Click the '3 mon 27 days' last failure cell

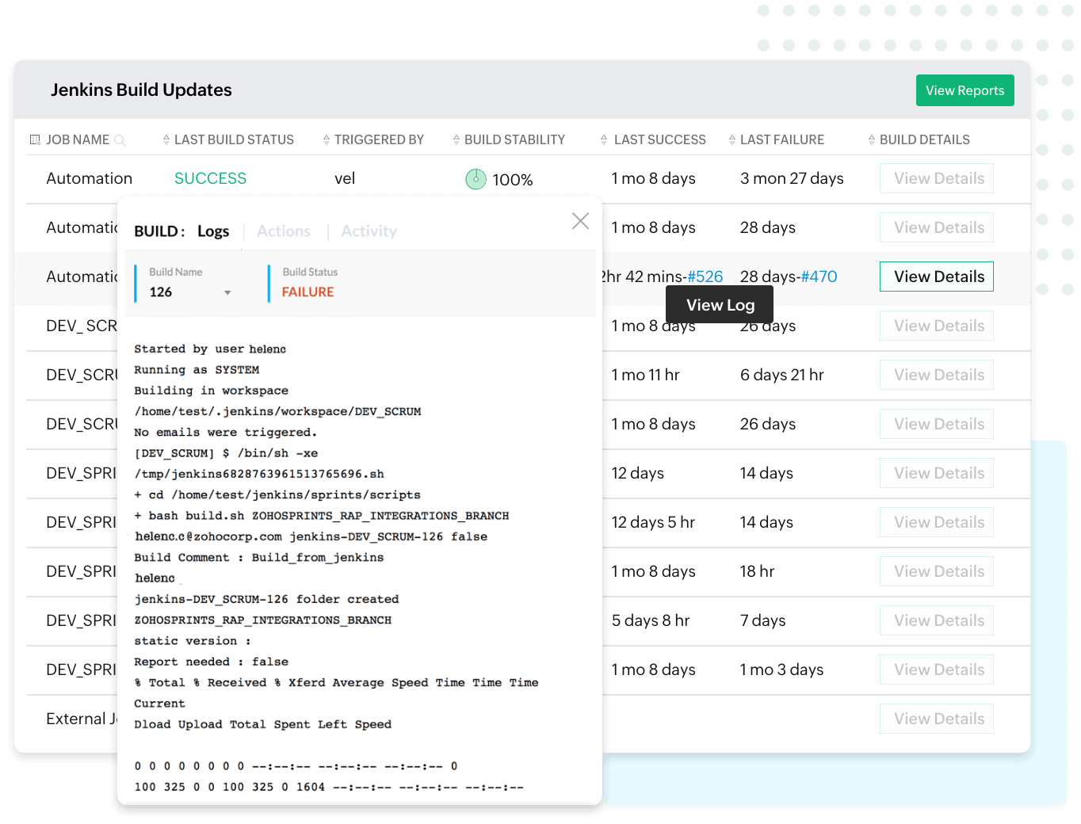pyautogui.click(x=792, y=178)
